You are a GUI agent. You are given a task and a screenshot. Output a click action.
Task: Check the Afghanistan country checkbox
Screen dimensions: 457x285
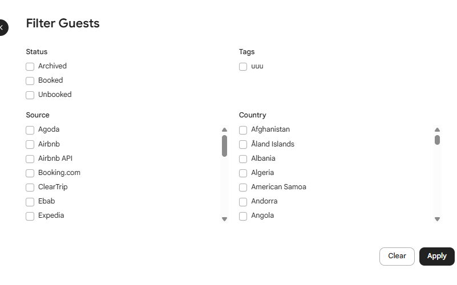[x=243, y=130]
